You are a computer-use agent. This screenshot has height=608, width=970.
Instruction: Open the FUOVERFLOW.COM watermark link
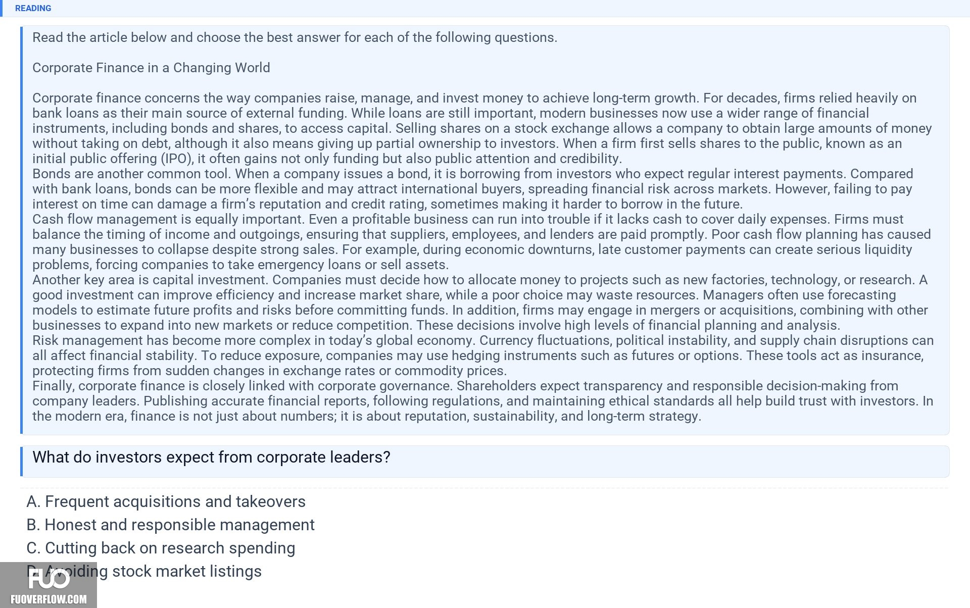pyautogui.click(x=48, y=599)
